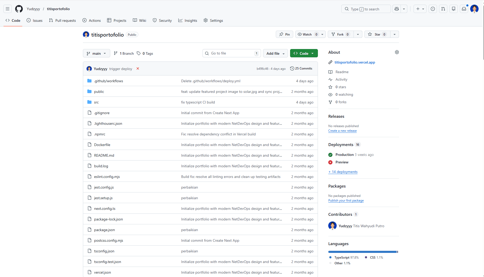Expand the green Code dropdown
The width and height of the screenshot is (484, 277).
pos(304,53)
